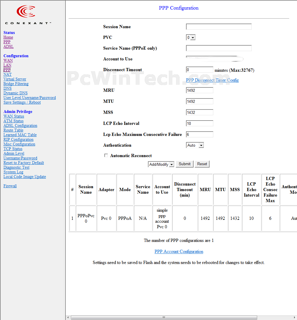Open PPP Account Configuration link
297x320 pixels.
179,251
